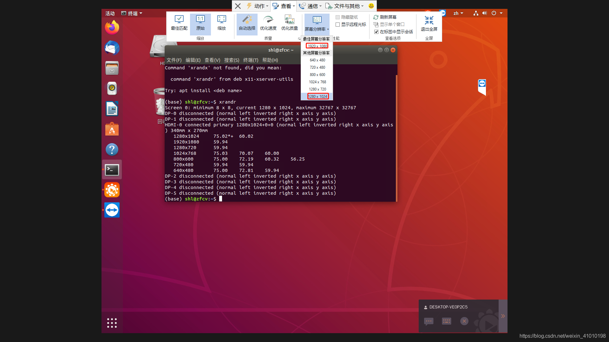Collapse session panel with double arrow
609x342 pixels.
(x=503, y=316)
